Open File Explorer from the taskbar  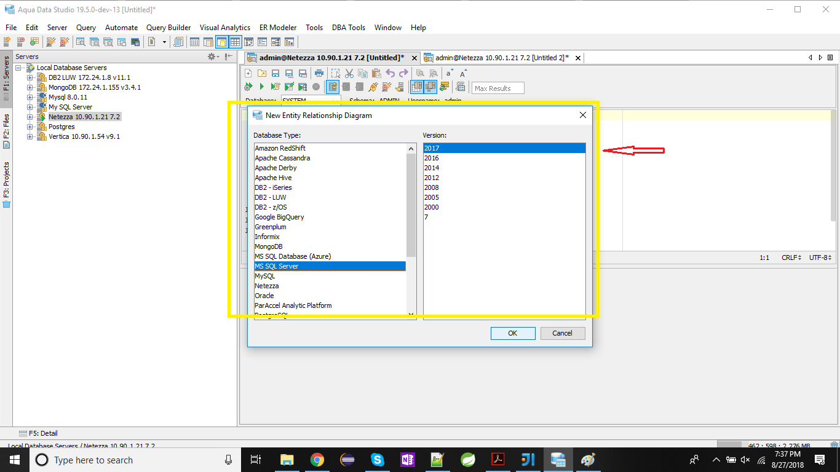click(x=287, y=459)
